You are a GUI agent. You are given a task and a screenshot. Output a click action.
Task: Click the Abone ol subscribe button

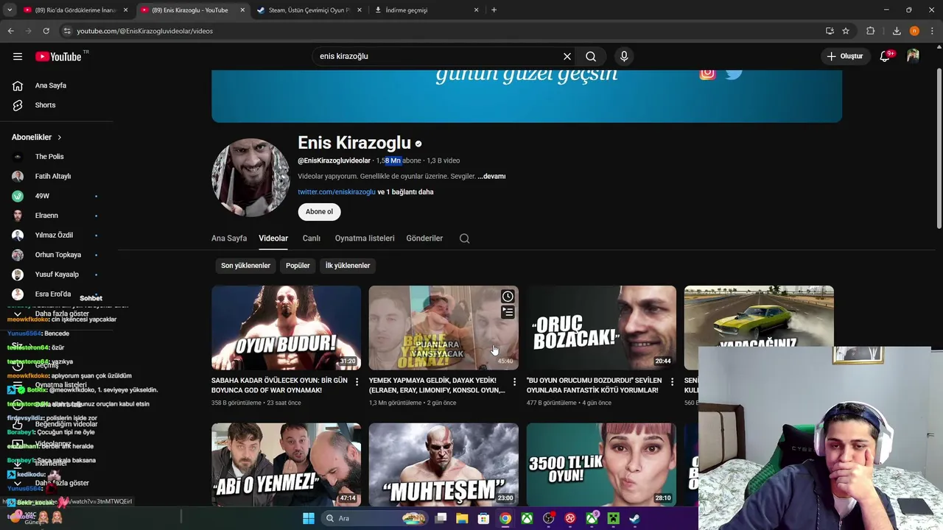(x=319, y=212)
